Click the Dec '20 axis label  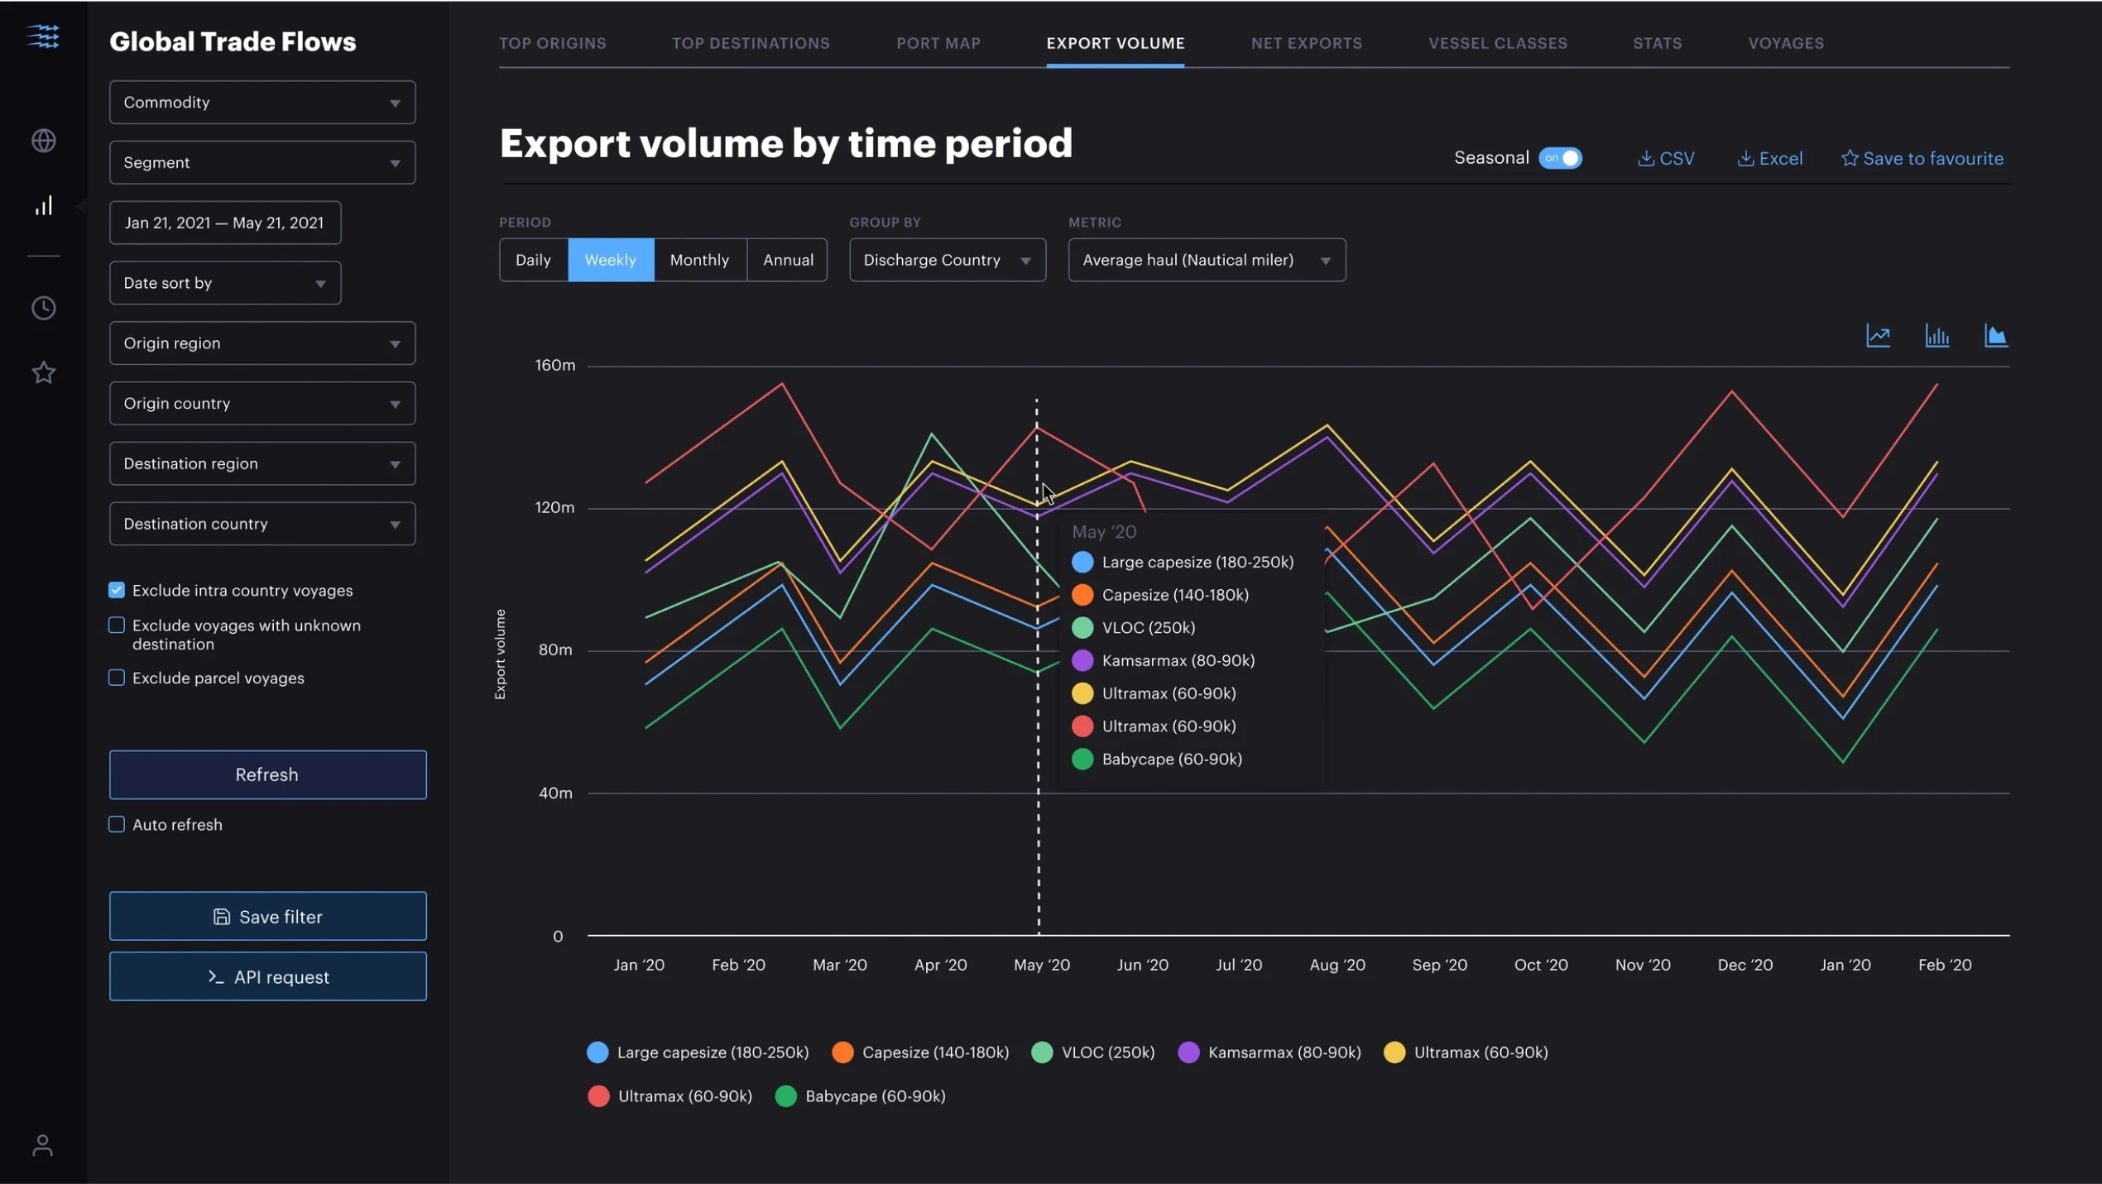1745,965
